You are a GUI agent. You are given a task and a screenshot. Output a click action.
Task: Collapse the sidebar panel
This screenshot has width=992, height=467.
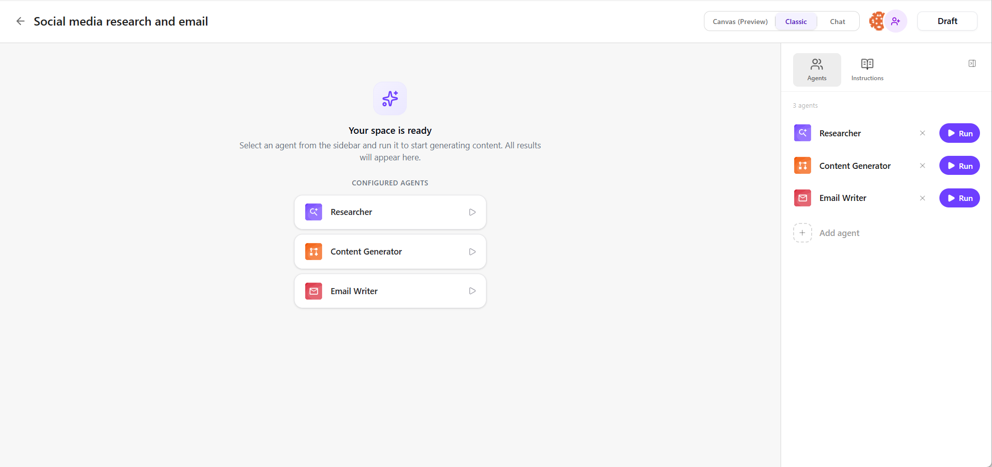tap(972, 64)
